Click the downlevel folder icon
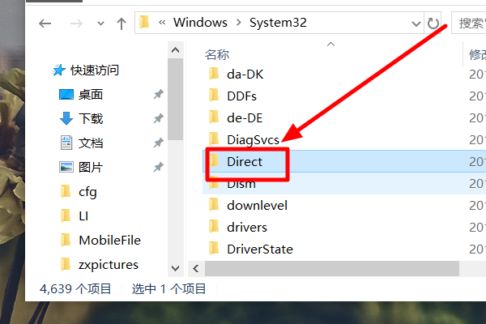The image size is (486, 324). point(214,205)
